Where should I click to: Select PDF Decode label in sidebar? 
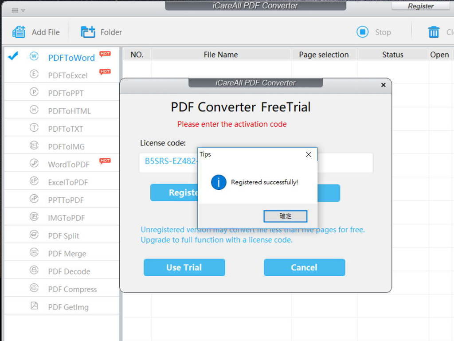click(x=69, y=271)
